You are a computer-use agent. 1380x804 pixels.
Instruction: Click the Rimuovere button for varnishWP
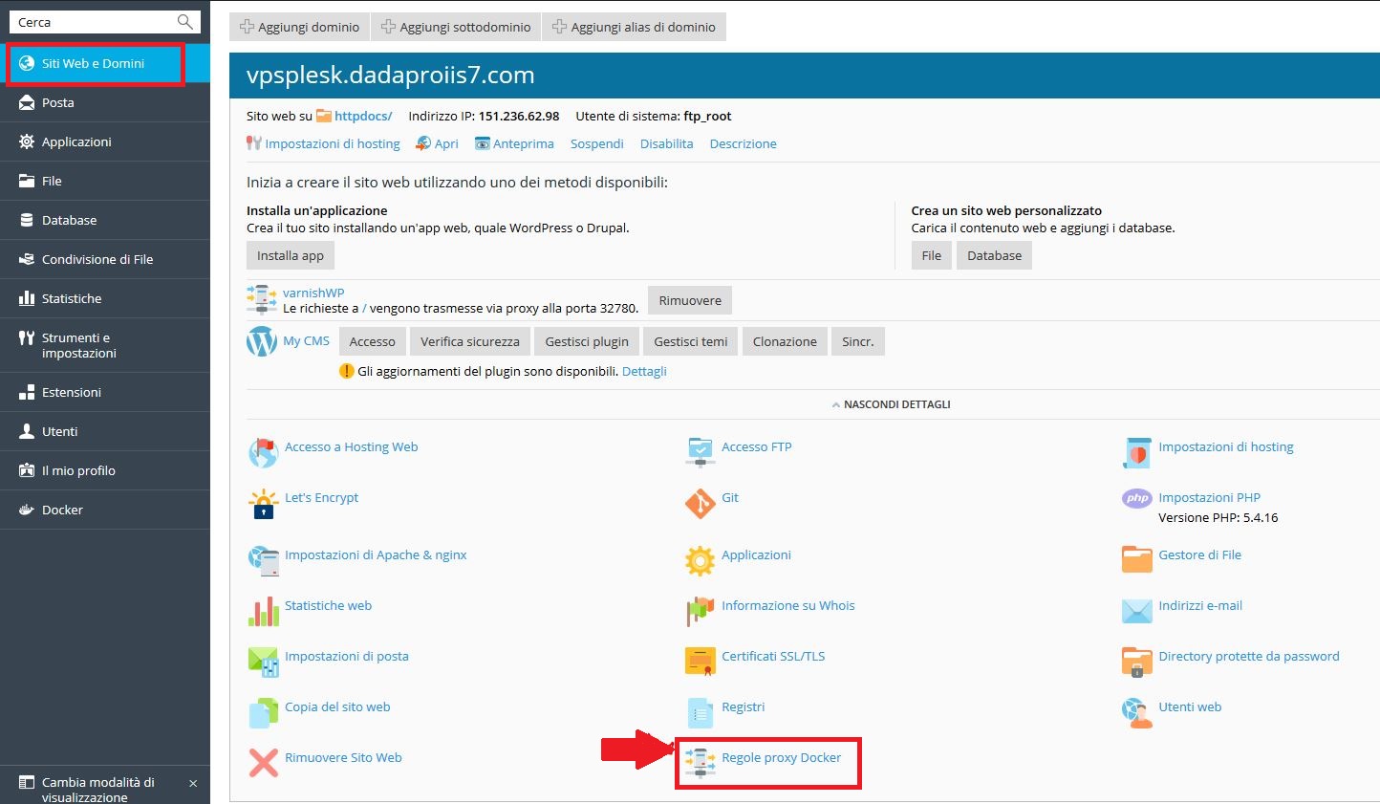coord(690,300)
